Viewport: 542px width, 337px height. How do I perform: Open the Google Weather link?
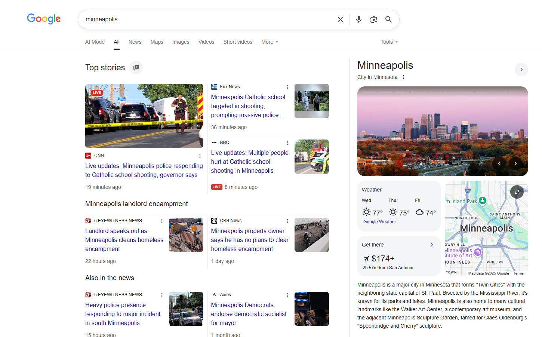point(380,222)
